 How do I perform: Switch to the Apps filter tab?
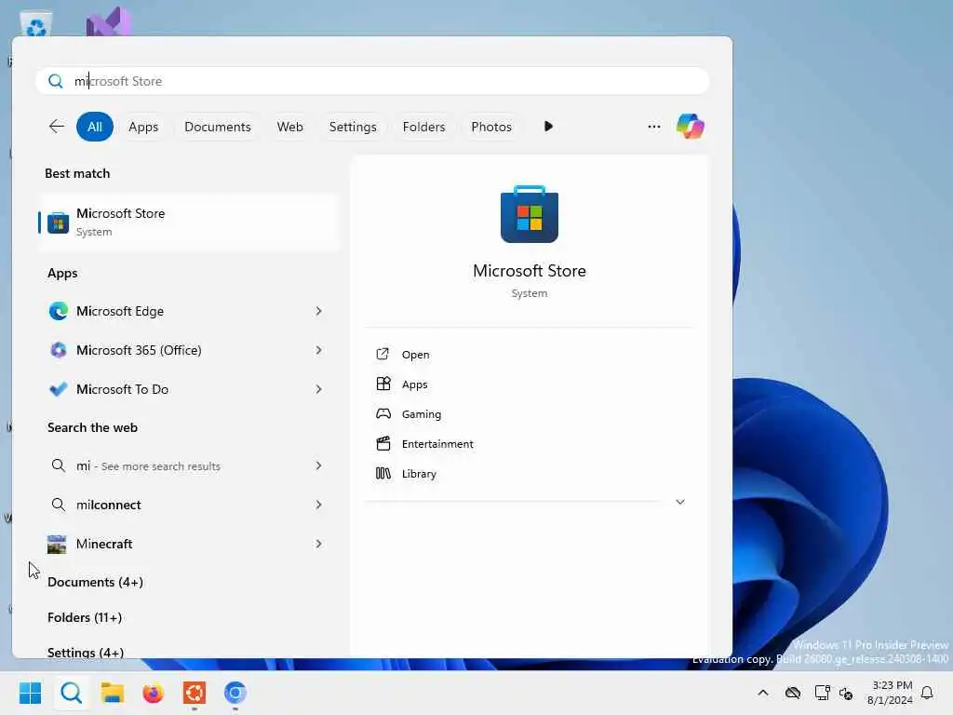143,127
